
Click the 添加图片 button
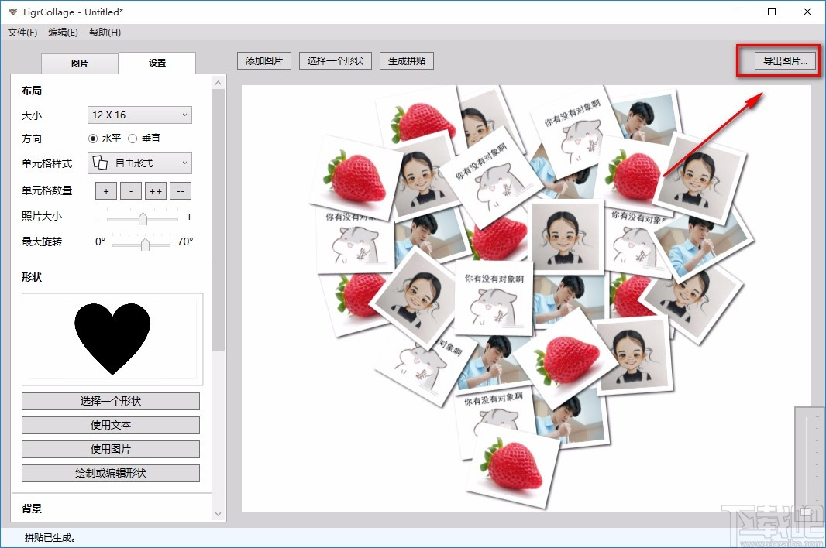click(x=264, y=60)
